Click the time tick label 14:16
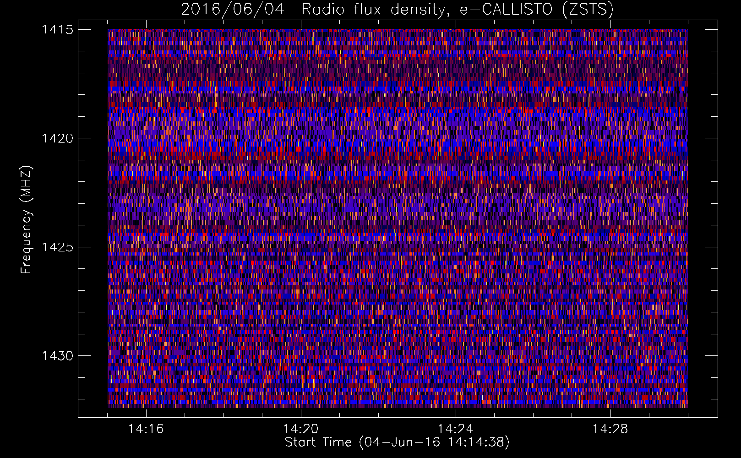 click(146, 429)
